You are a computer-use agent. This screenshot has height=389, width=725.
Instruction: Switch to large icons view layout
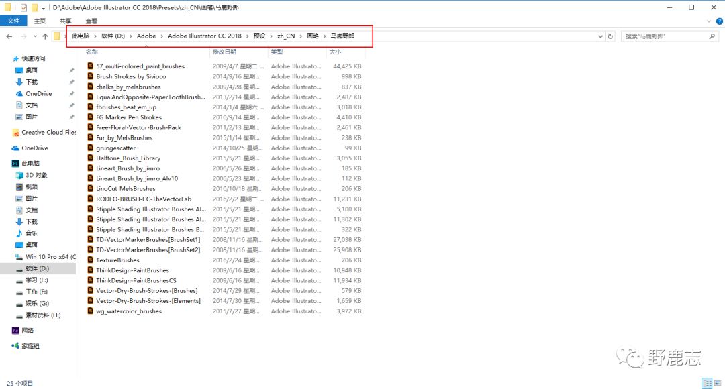[718, 383]
